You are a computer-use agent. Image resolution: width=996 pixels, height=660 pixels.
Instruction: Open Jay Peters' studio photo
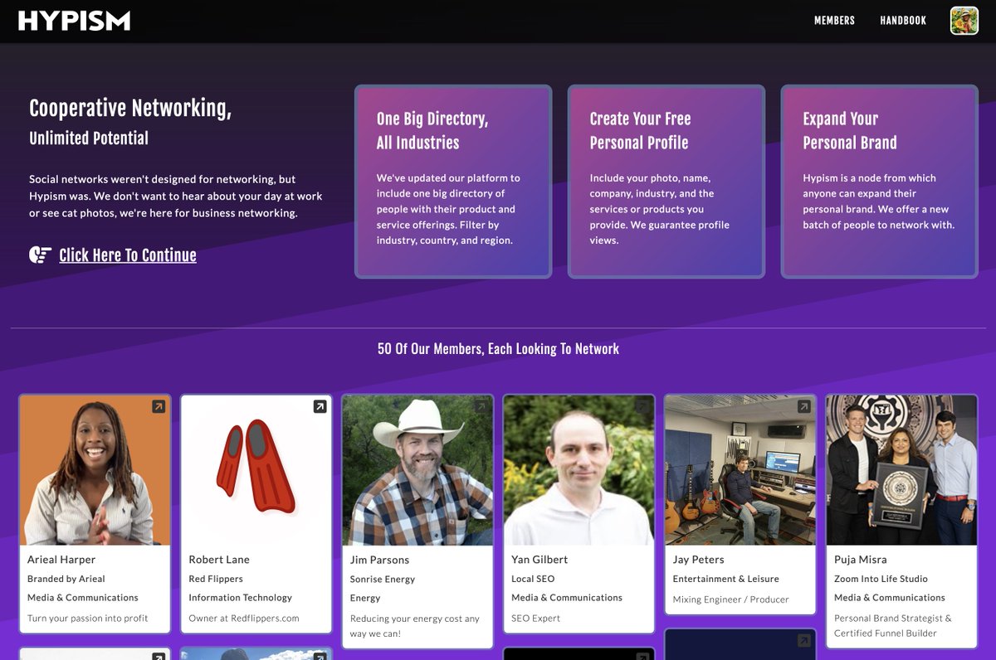740,470
